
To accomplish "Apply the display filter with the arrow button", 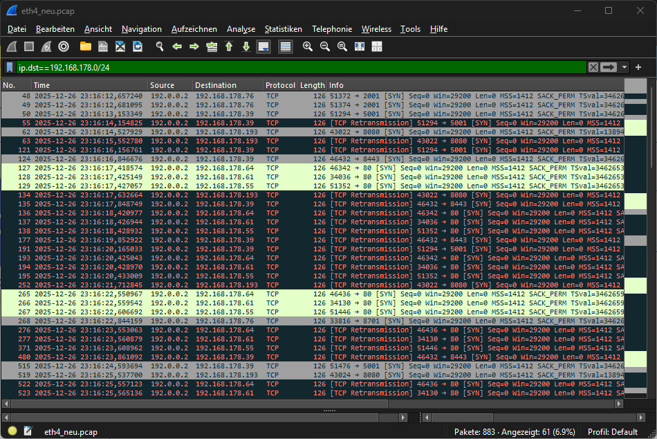I will 609,68.
